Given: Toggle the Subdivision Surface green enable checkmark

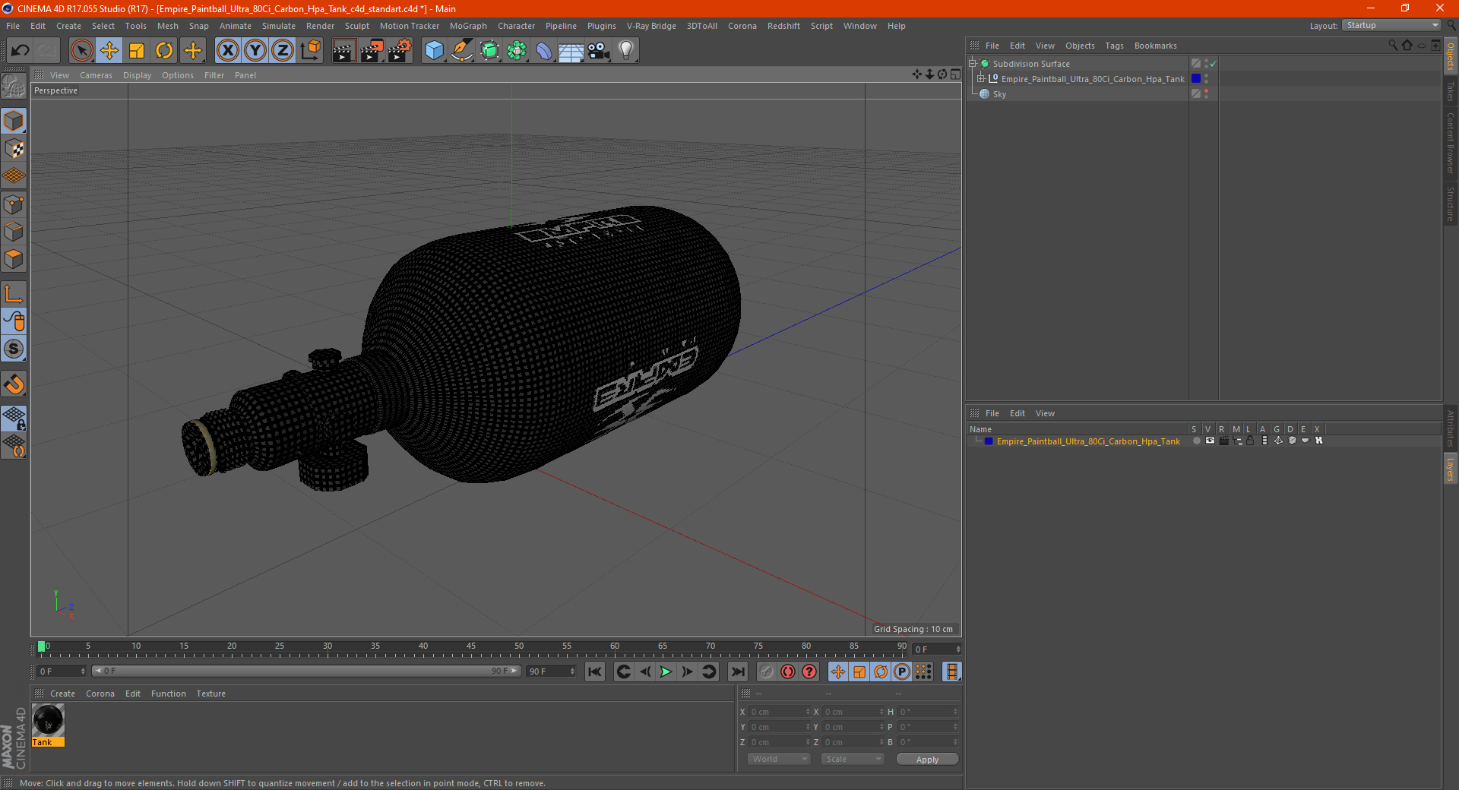Looking at the screenshot, I should 1214,64.
